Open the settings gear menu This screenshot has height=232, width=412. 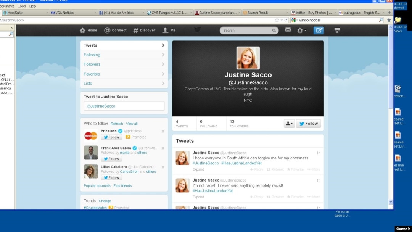coord(301,31)
